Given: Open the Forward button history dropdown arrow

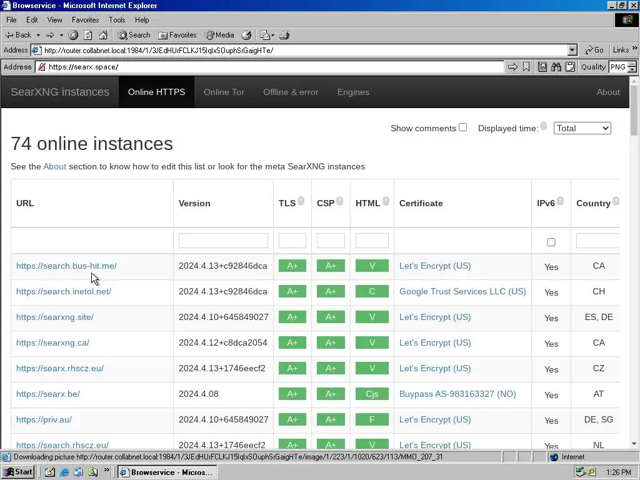Looking at the screenshot, I should point(61,35).
